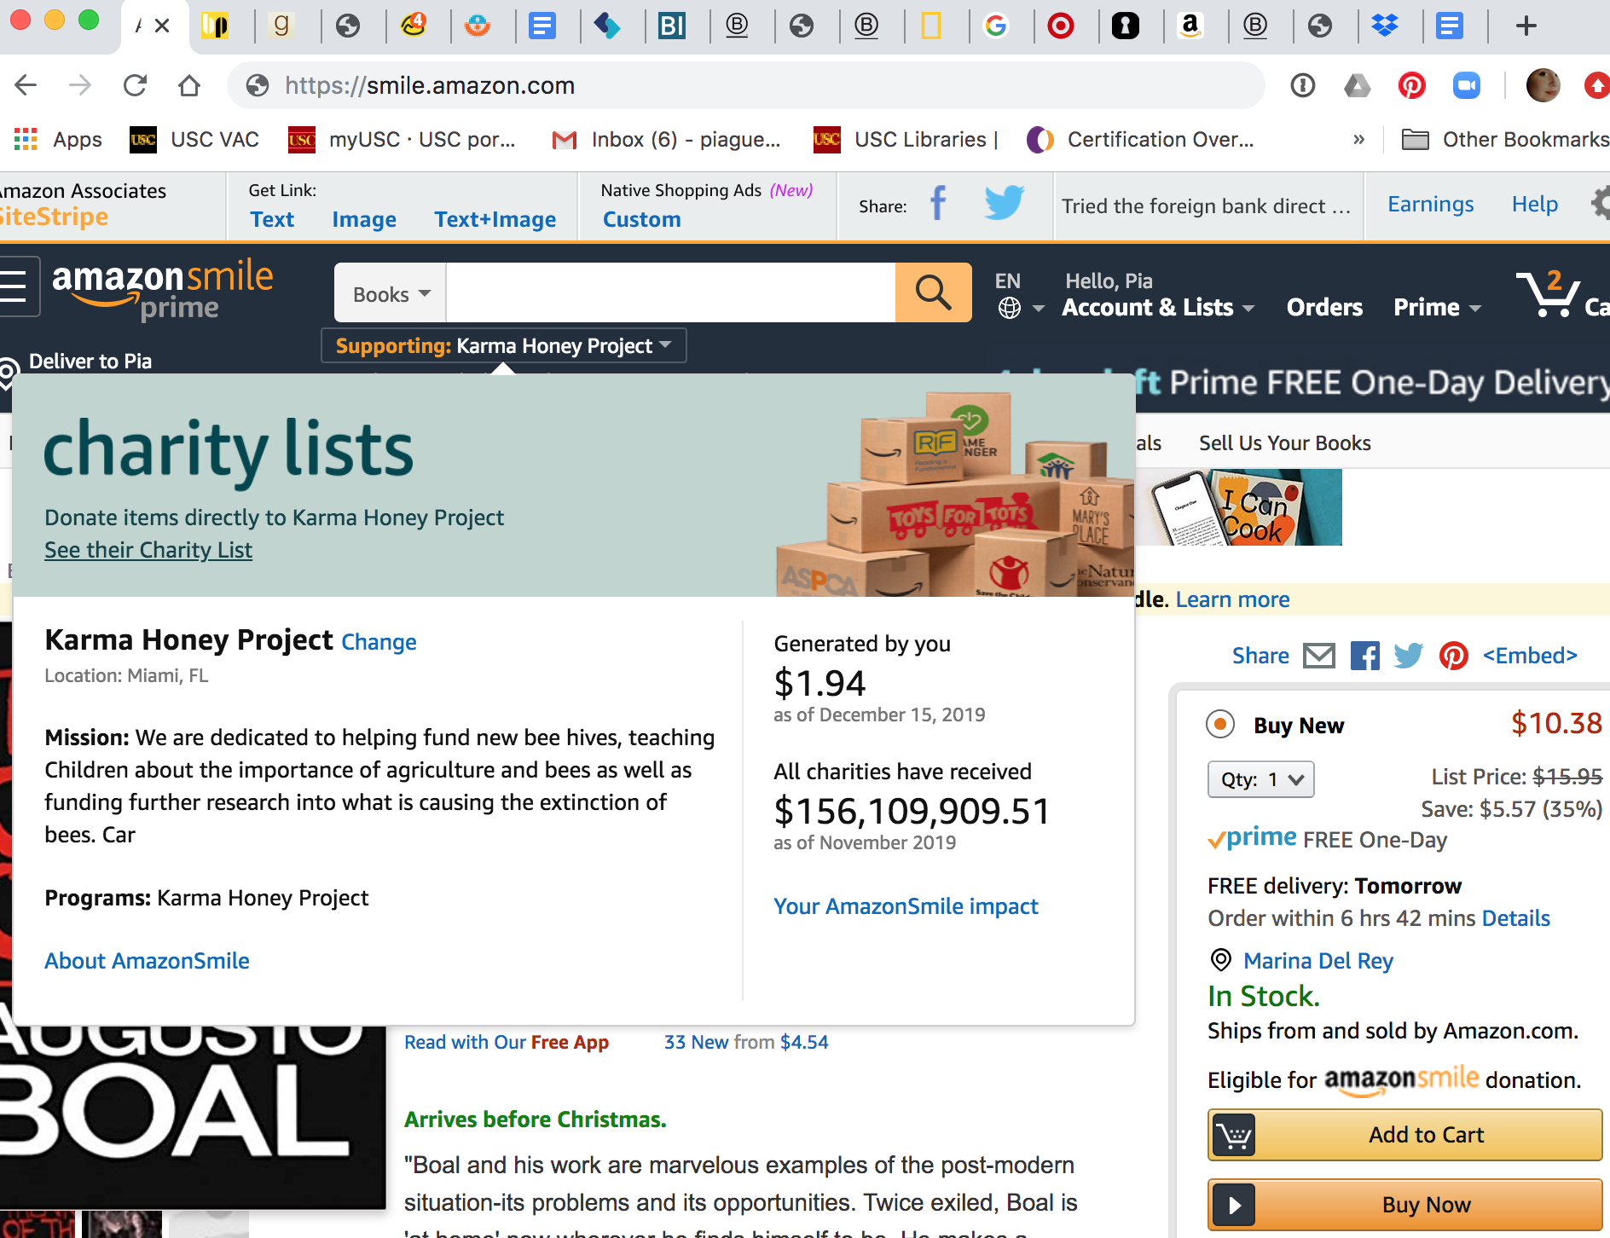The height and width of the screenshot is (1238, 1610).
Task: Follow the See their Charity List link
Action: point(148,550)
